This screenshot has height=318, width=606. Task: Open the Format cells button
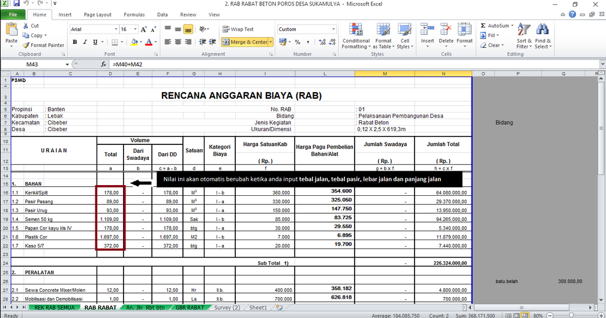point(464,35)
